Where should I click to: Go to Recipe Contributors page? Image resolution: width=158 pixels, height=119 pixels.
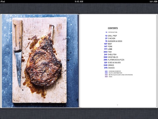[114, 73]
